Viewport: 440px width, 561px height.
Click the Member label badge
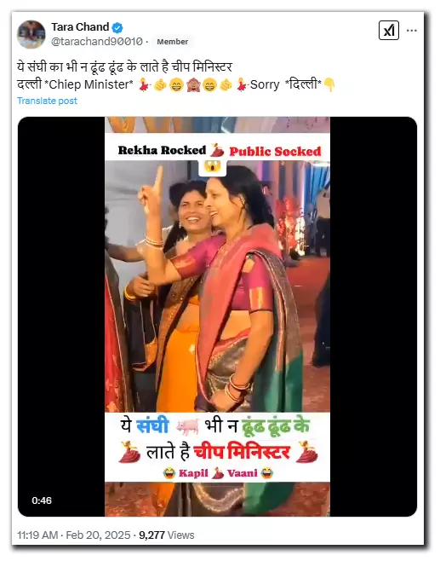(173, 42)
